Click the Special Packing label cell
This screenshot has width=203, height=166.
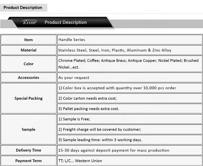click(x=28, y=98)
